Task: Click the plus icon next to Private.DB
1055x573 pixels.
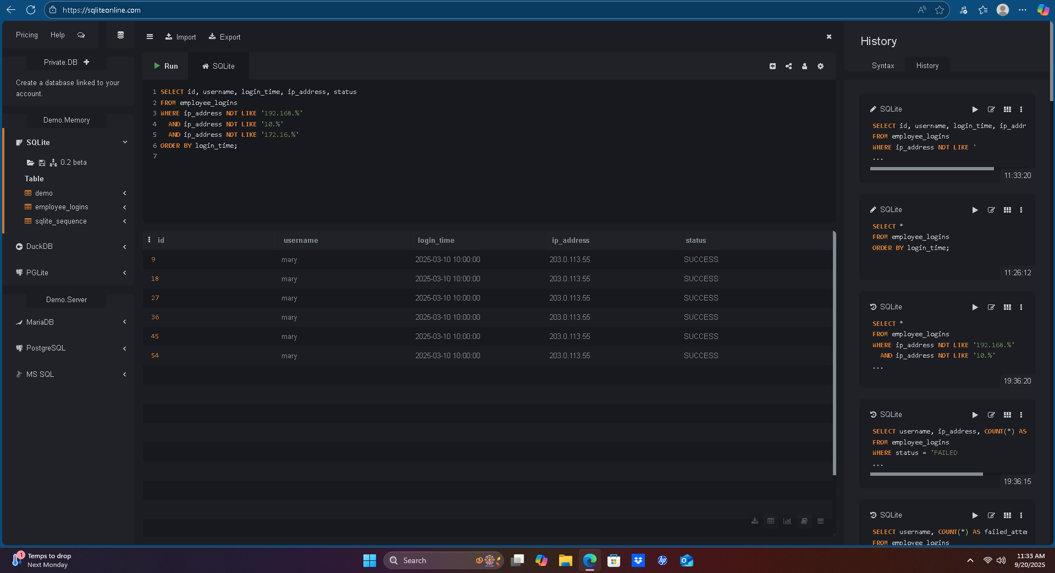Action: click(86, 62)
